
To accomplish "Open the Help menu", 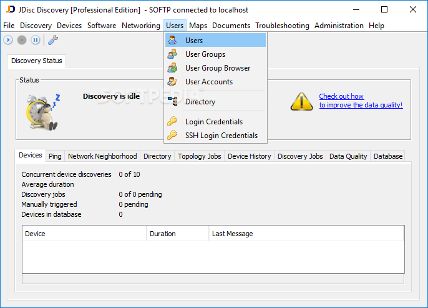I will tap(376, 26).
